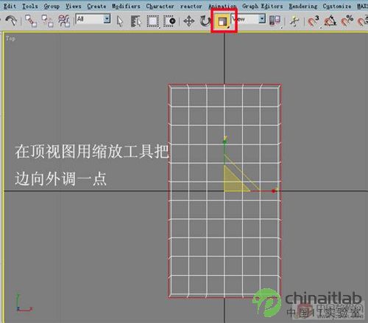This screenshot has height=323, width=368.
Task: Choose the Select and Rotate tool
Action: [x=205, y=21]
